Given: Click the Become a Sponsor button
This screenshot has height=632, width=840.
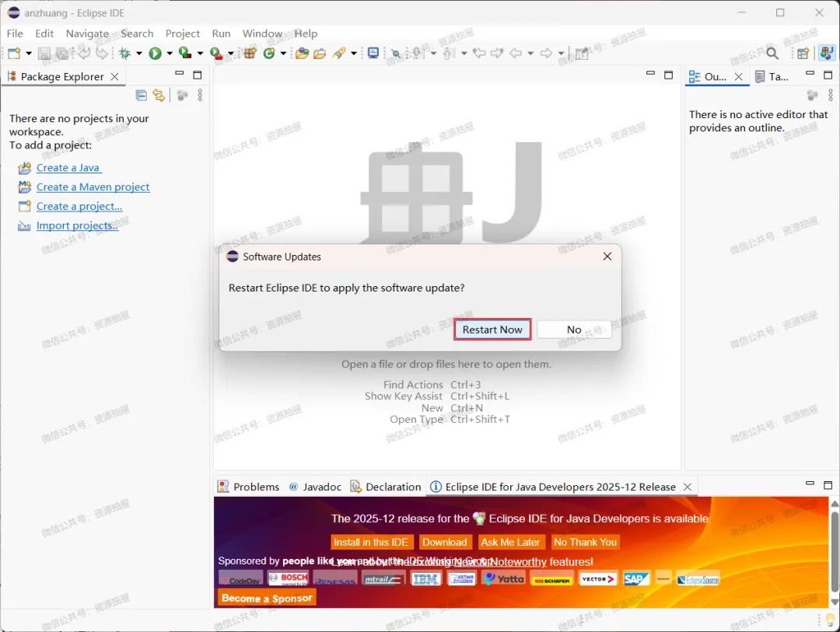Looking at the screenshot, I should click(267, 598).
